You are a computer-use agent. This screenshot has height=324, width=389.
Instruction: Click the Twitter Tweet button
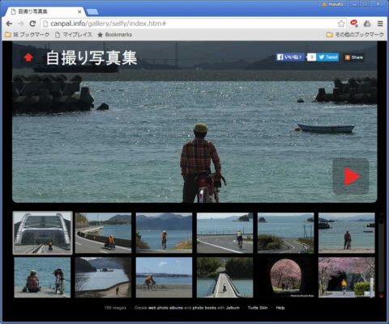point(328,57)
